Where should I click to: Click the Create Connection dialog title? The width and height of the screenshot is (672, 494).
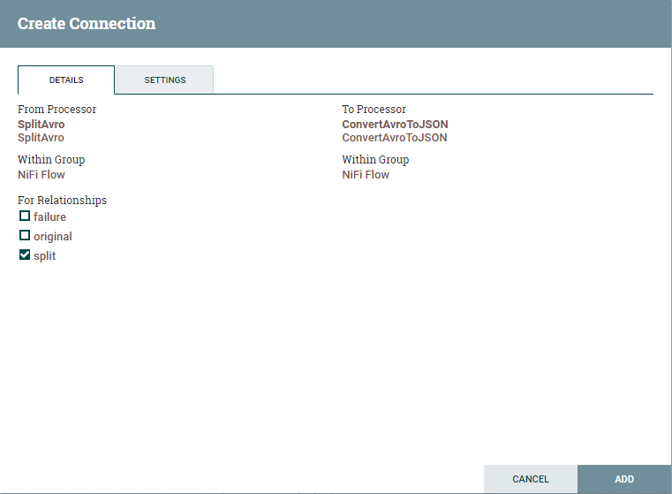click(87, 24)
